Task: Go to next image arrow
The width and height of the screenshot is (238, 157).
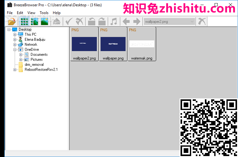Action: coord(136,22)
